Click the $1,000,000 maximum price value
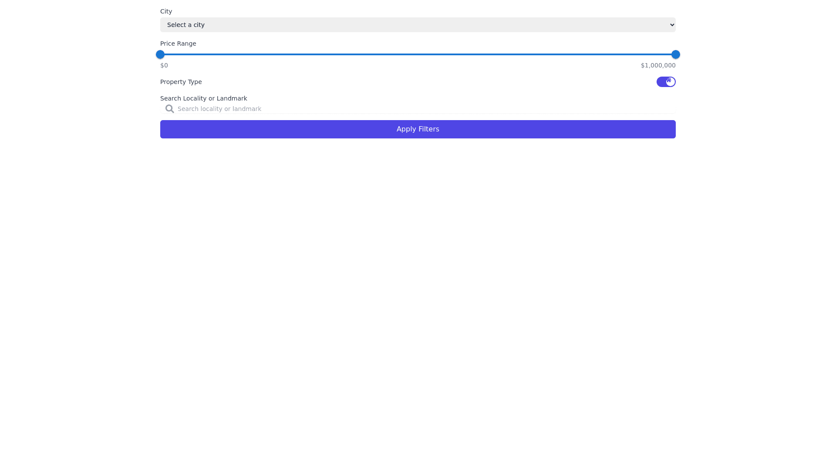The image size is (836, 470). [x=658, y=65]
